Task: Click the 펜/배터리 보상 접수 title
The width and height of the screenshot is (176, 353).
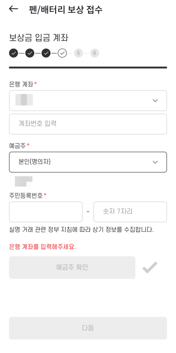Action: tap(66, 10)
